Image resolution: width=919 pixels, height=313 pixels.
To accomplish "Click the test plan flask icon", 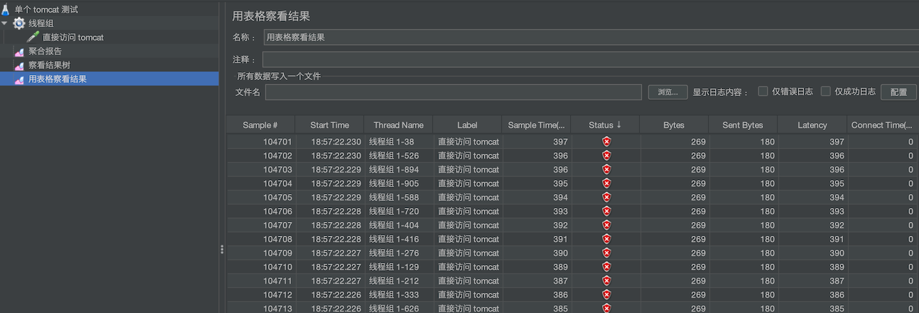I will (6, 10).
